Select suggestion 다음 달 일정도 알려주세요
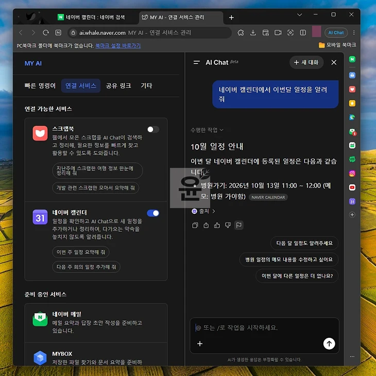The image size is (376, 376). click(x=304, y=243)
